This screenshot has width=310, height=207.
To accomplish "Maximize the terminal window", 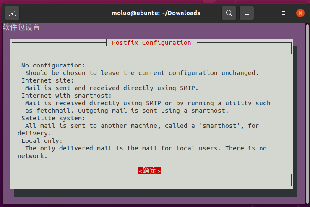I will click(284, 13).
